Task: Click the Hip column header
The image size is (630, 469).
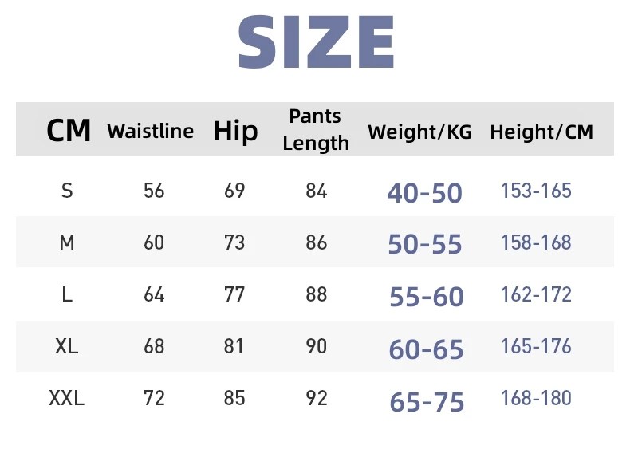Action: tap(235, 131)
